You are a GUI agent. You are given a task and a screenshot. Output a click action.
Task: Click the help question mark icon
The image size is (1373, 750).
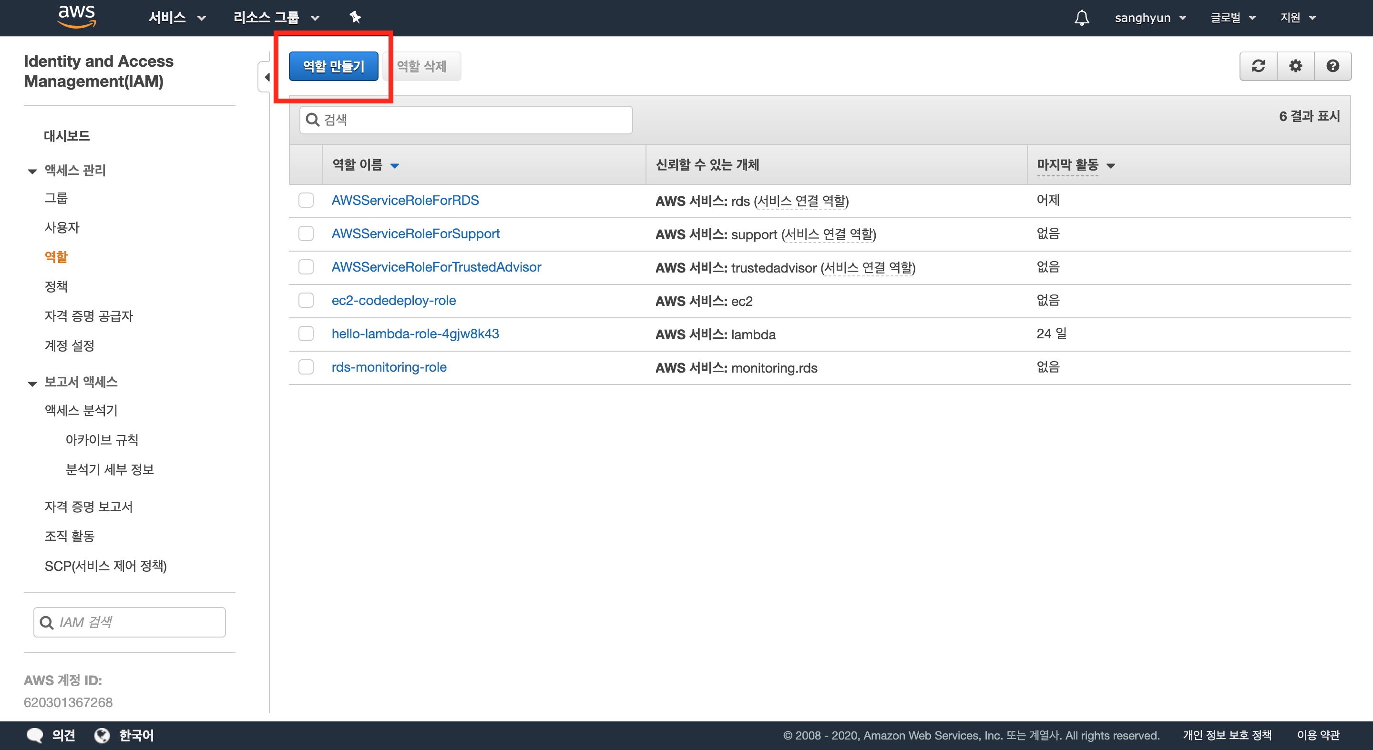pyautogui.click(x=1332, y=66)
